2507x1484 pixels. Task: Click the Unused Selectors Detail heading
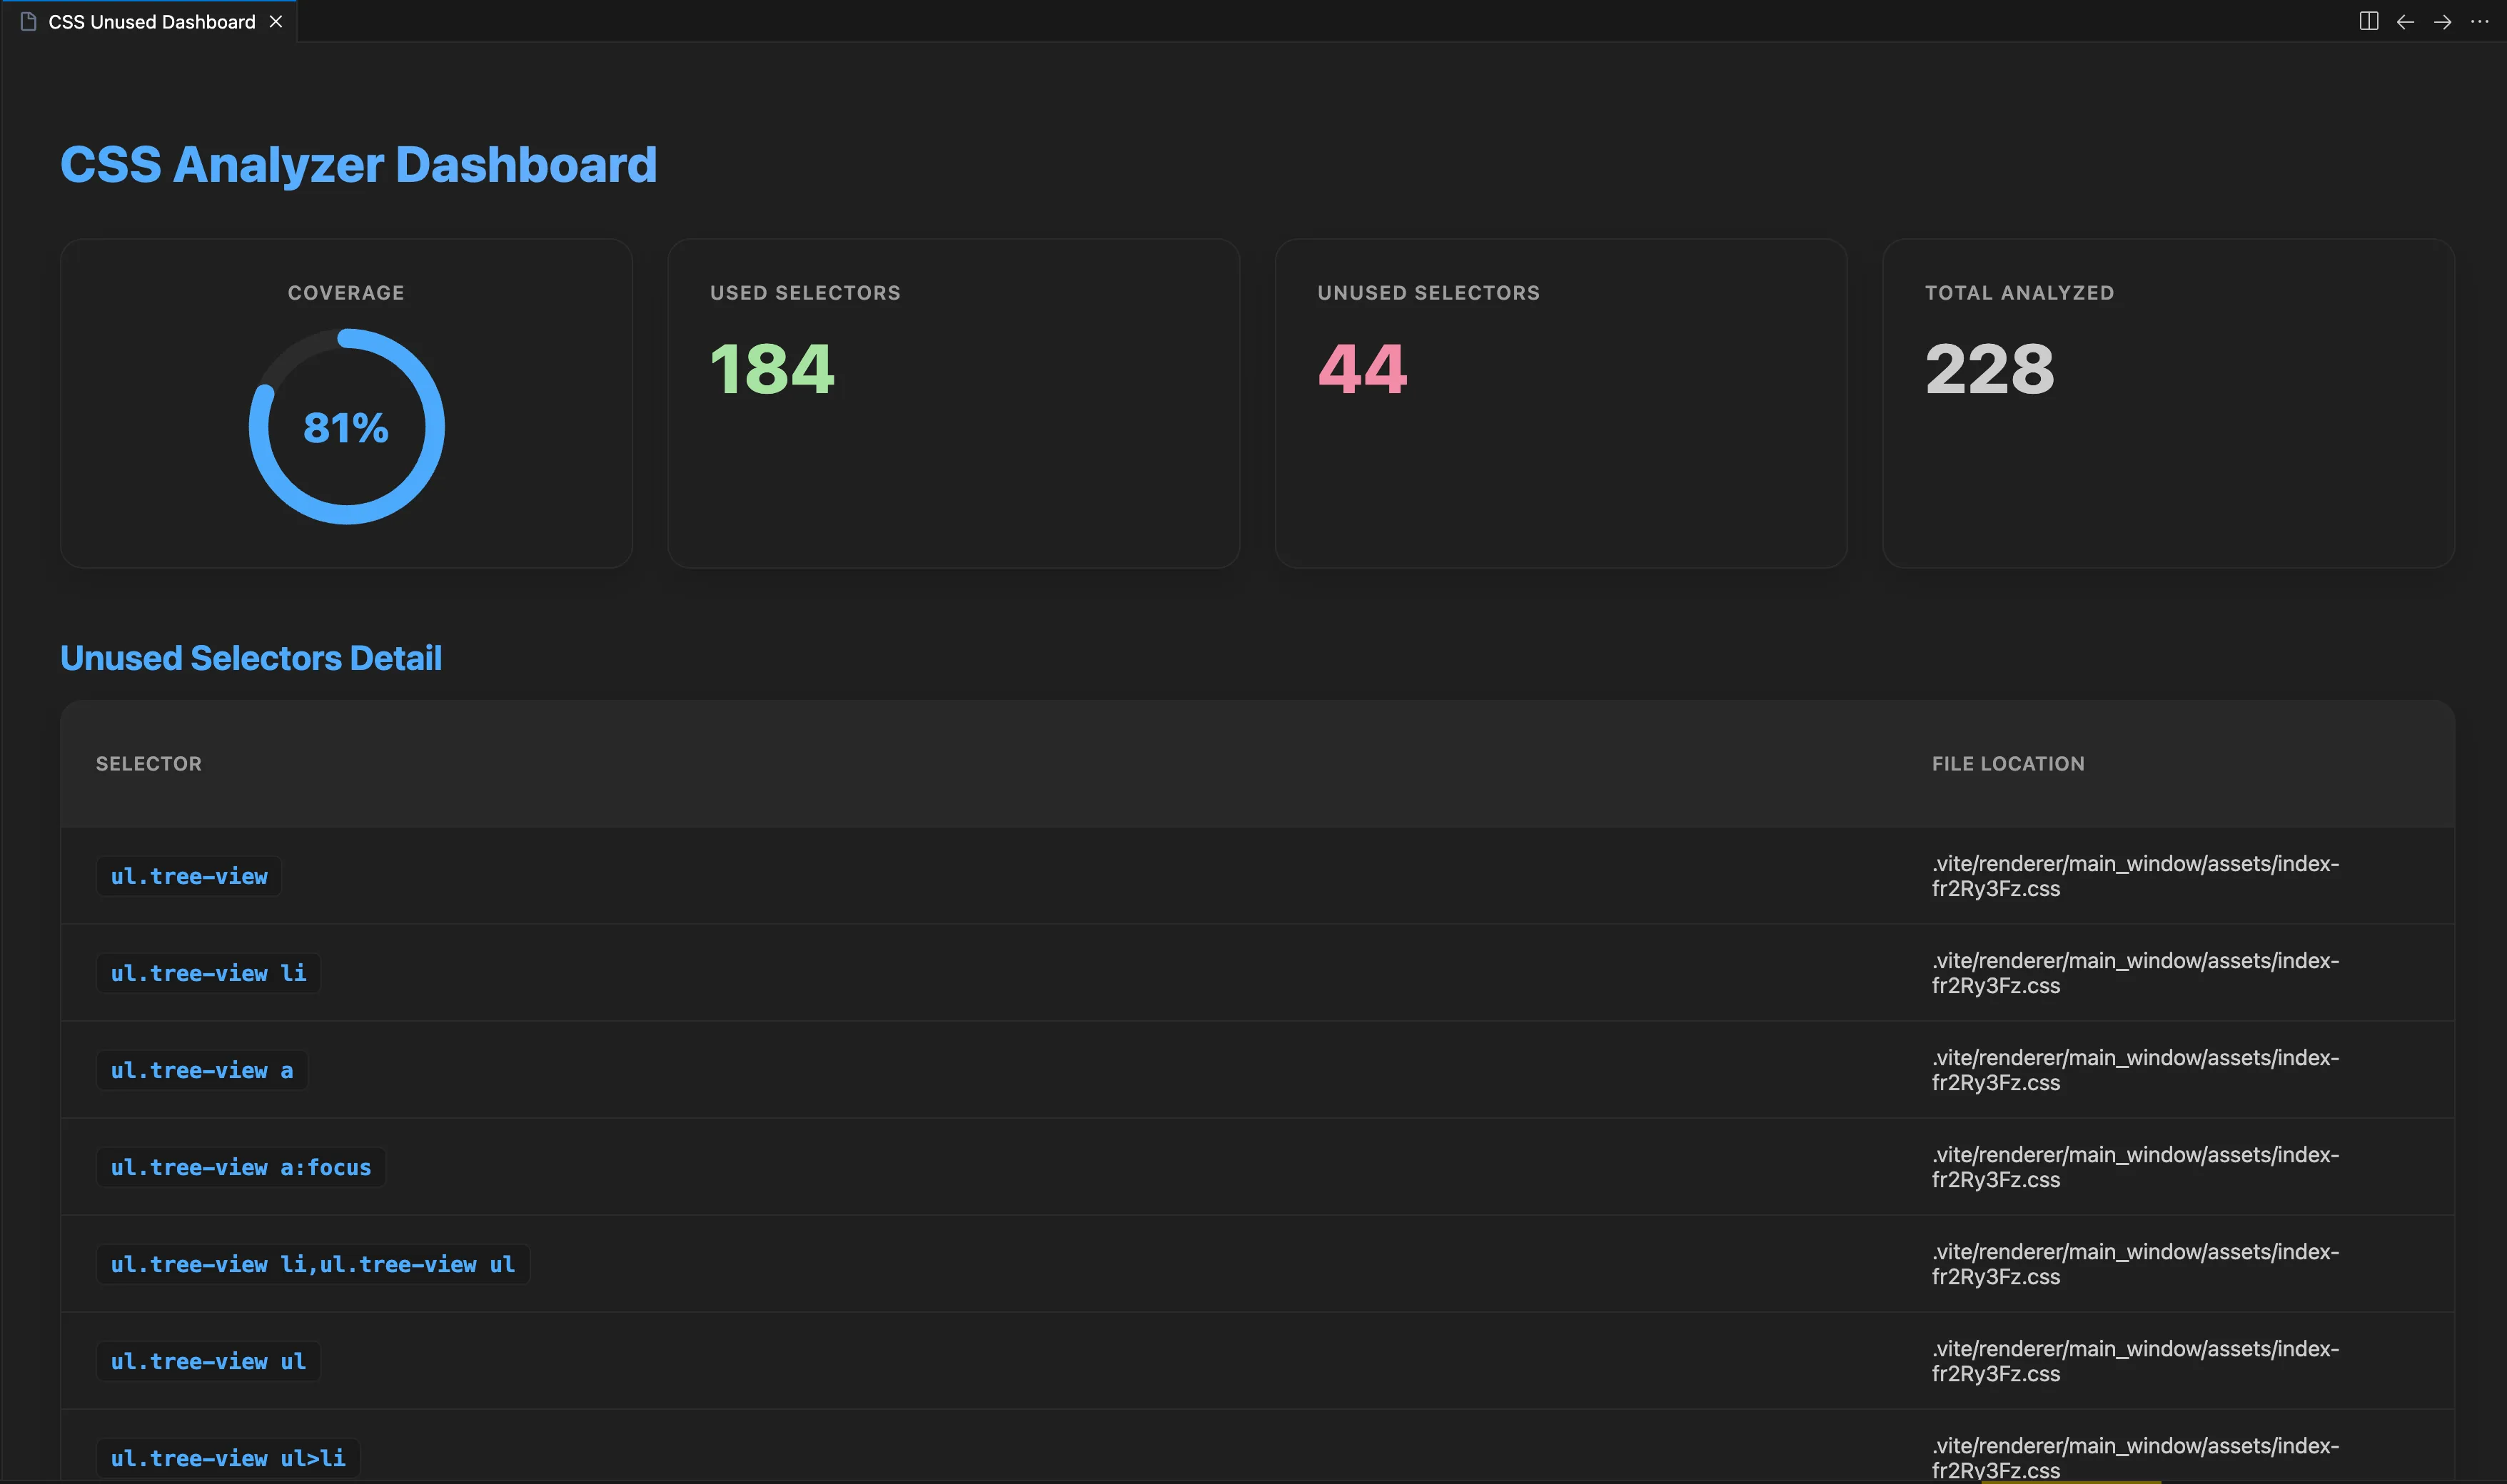pos(251,658)
